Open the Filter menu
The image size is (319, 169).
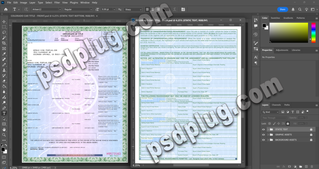57,2
